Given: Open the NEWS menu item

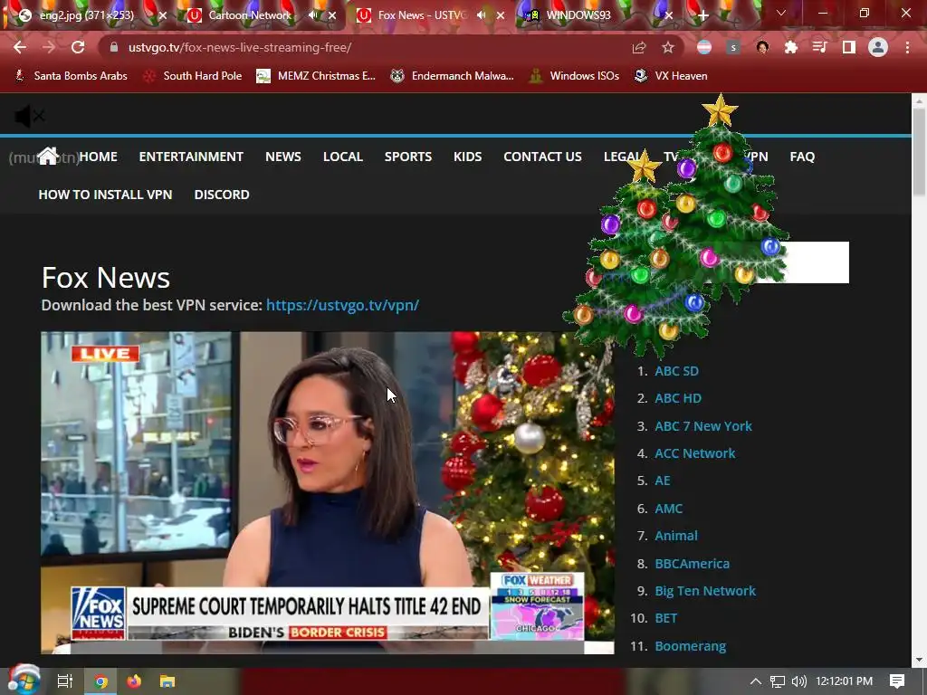Looking at the screenshot, I should (283, 157).
